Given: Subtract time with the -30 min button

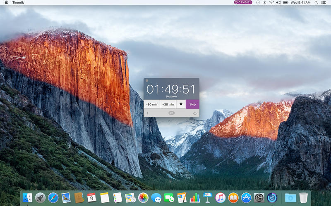Looking at the screenshot, I should point(152,104).
